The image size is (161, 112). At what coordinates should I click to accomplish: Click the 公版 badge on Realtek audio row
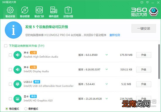33,53
